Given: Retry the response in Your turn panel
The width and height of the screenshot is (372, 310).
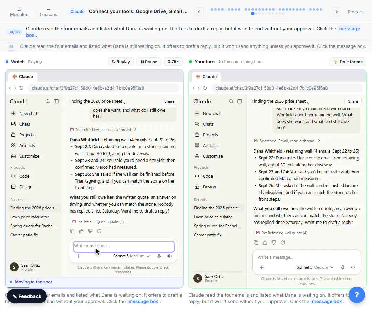Looking at the screenshot, I should (283, 242).
